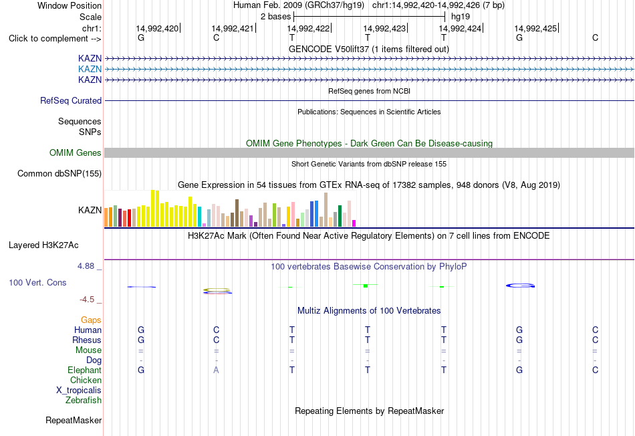Viewport: 635px width, 436px height.
Task: Open the Multiz Alignments of 100 Vertebrates title
Action: click(369, 311)
